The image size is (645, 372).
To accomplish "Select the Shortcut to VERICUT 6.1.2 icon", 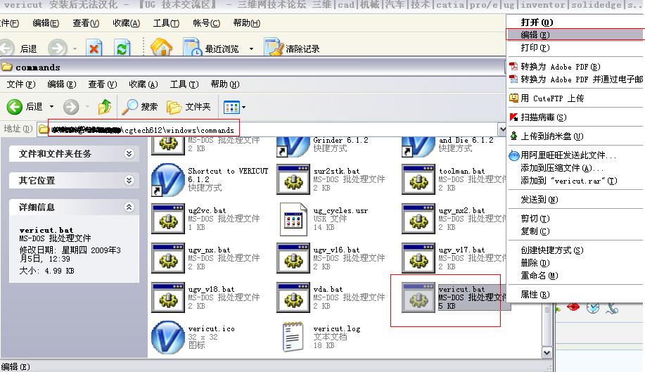I will pos(168,179).
